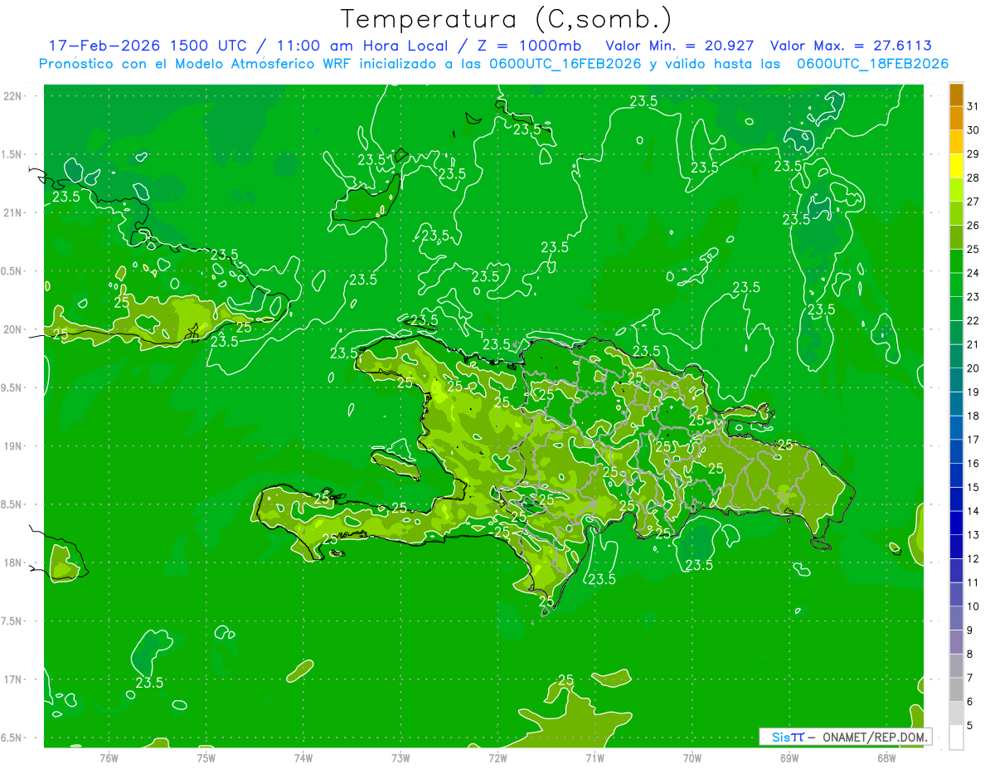The width and height of the screenshot is (995, 769).
Task: Click the "13" color scale value
Action: (x=973, y=535)
